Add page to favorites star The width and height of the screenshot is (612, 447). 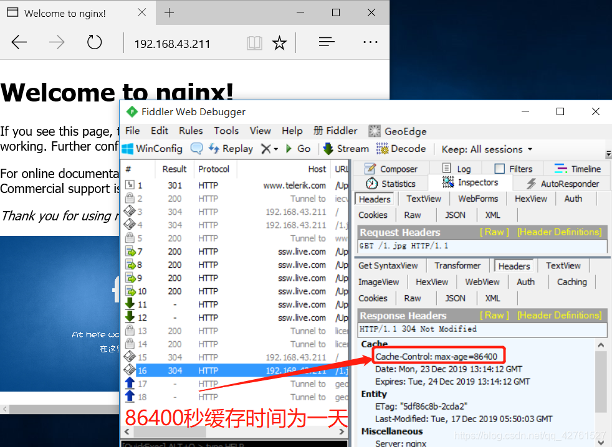pyautogui.click(x=279, y=42)
